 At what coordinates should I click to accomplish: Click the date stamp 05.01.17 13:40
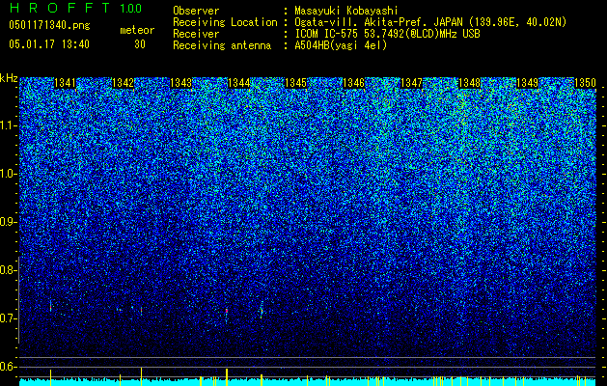tap(49, 44)
